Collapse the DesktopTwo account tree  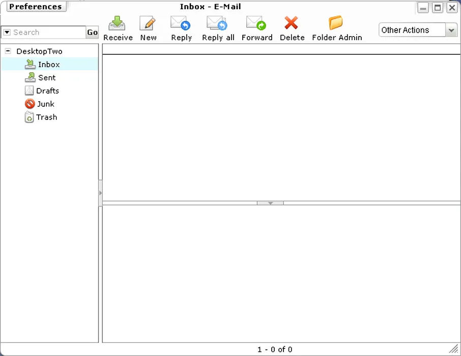click(x=8, y=51)
